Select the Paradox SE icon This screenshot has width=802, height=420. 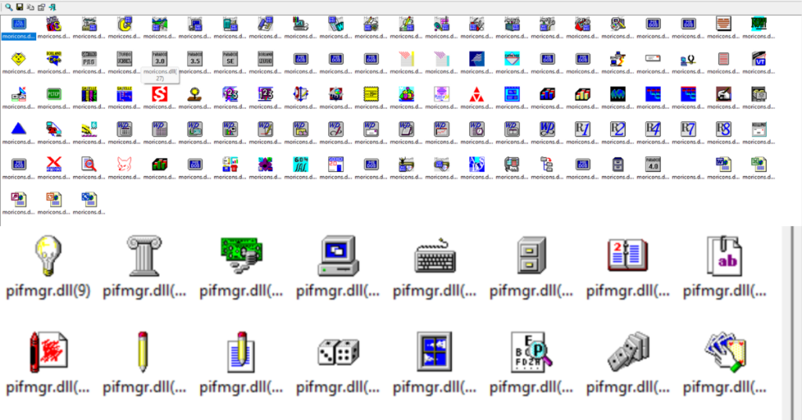coord(230,59)
